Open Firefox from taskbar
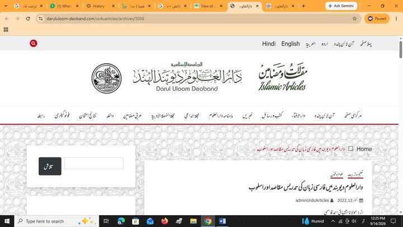 [165, 221]
